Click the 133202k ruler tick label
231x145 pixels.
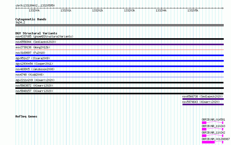click(98, 10)
